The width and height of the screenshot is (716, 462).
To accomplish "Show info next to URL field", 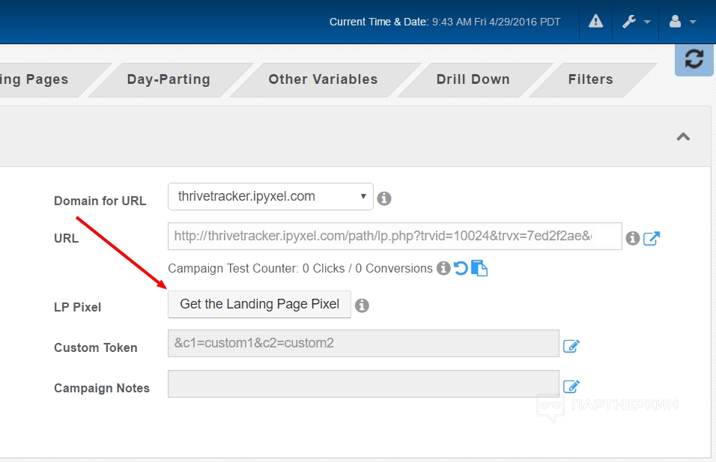I will pyautogui.click(x=632, y=238).
